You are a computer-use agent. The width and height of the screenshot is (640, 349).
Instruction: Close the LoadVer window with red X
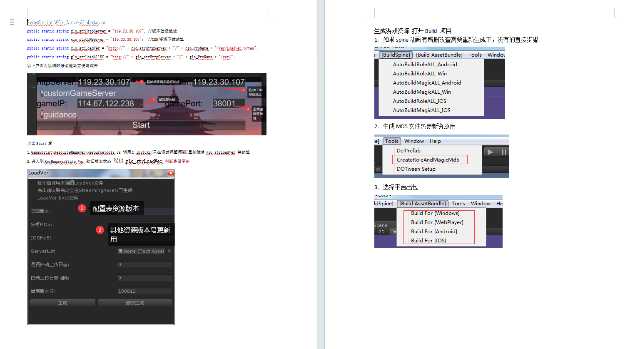point(171,173)
